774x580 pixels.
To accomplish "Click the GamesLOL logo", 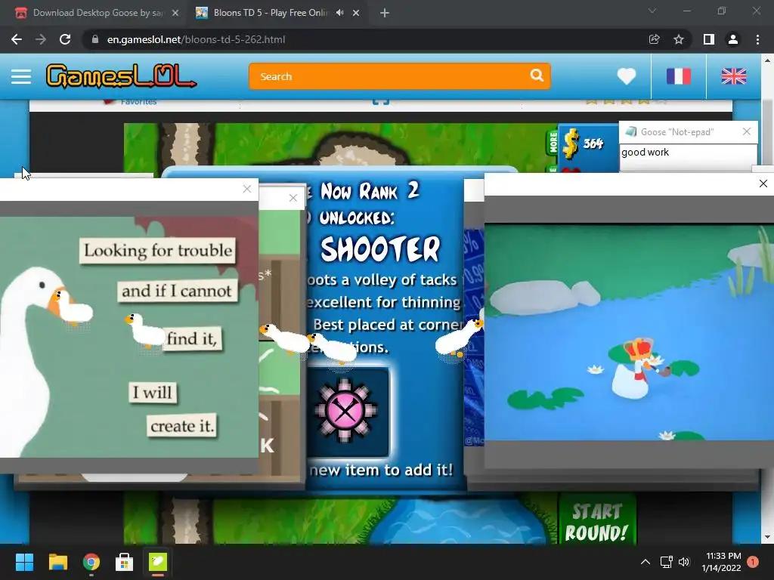I will pyautogui.click(x=121, y=76).
